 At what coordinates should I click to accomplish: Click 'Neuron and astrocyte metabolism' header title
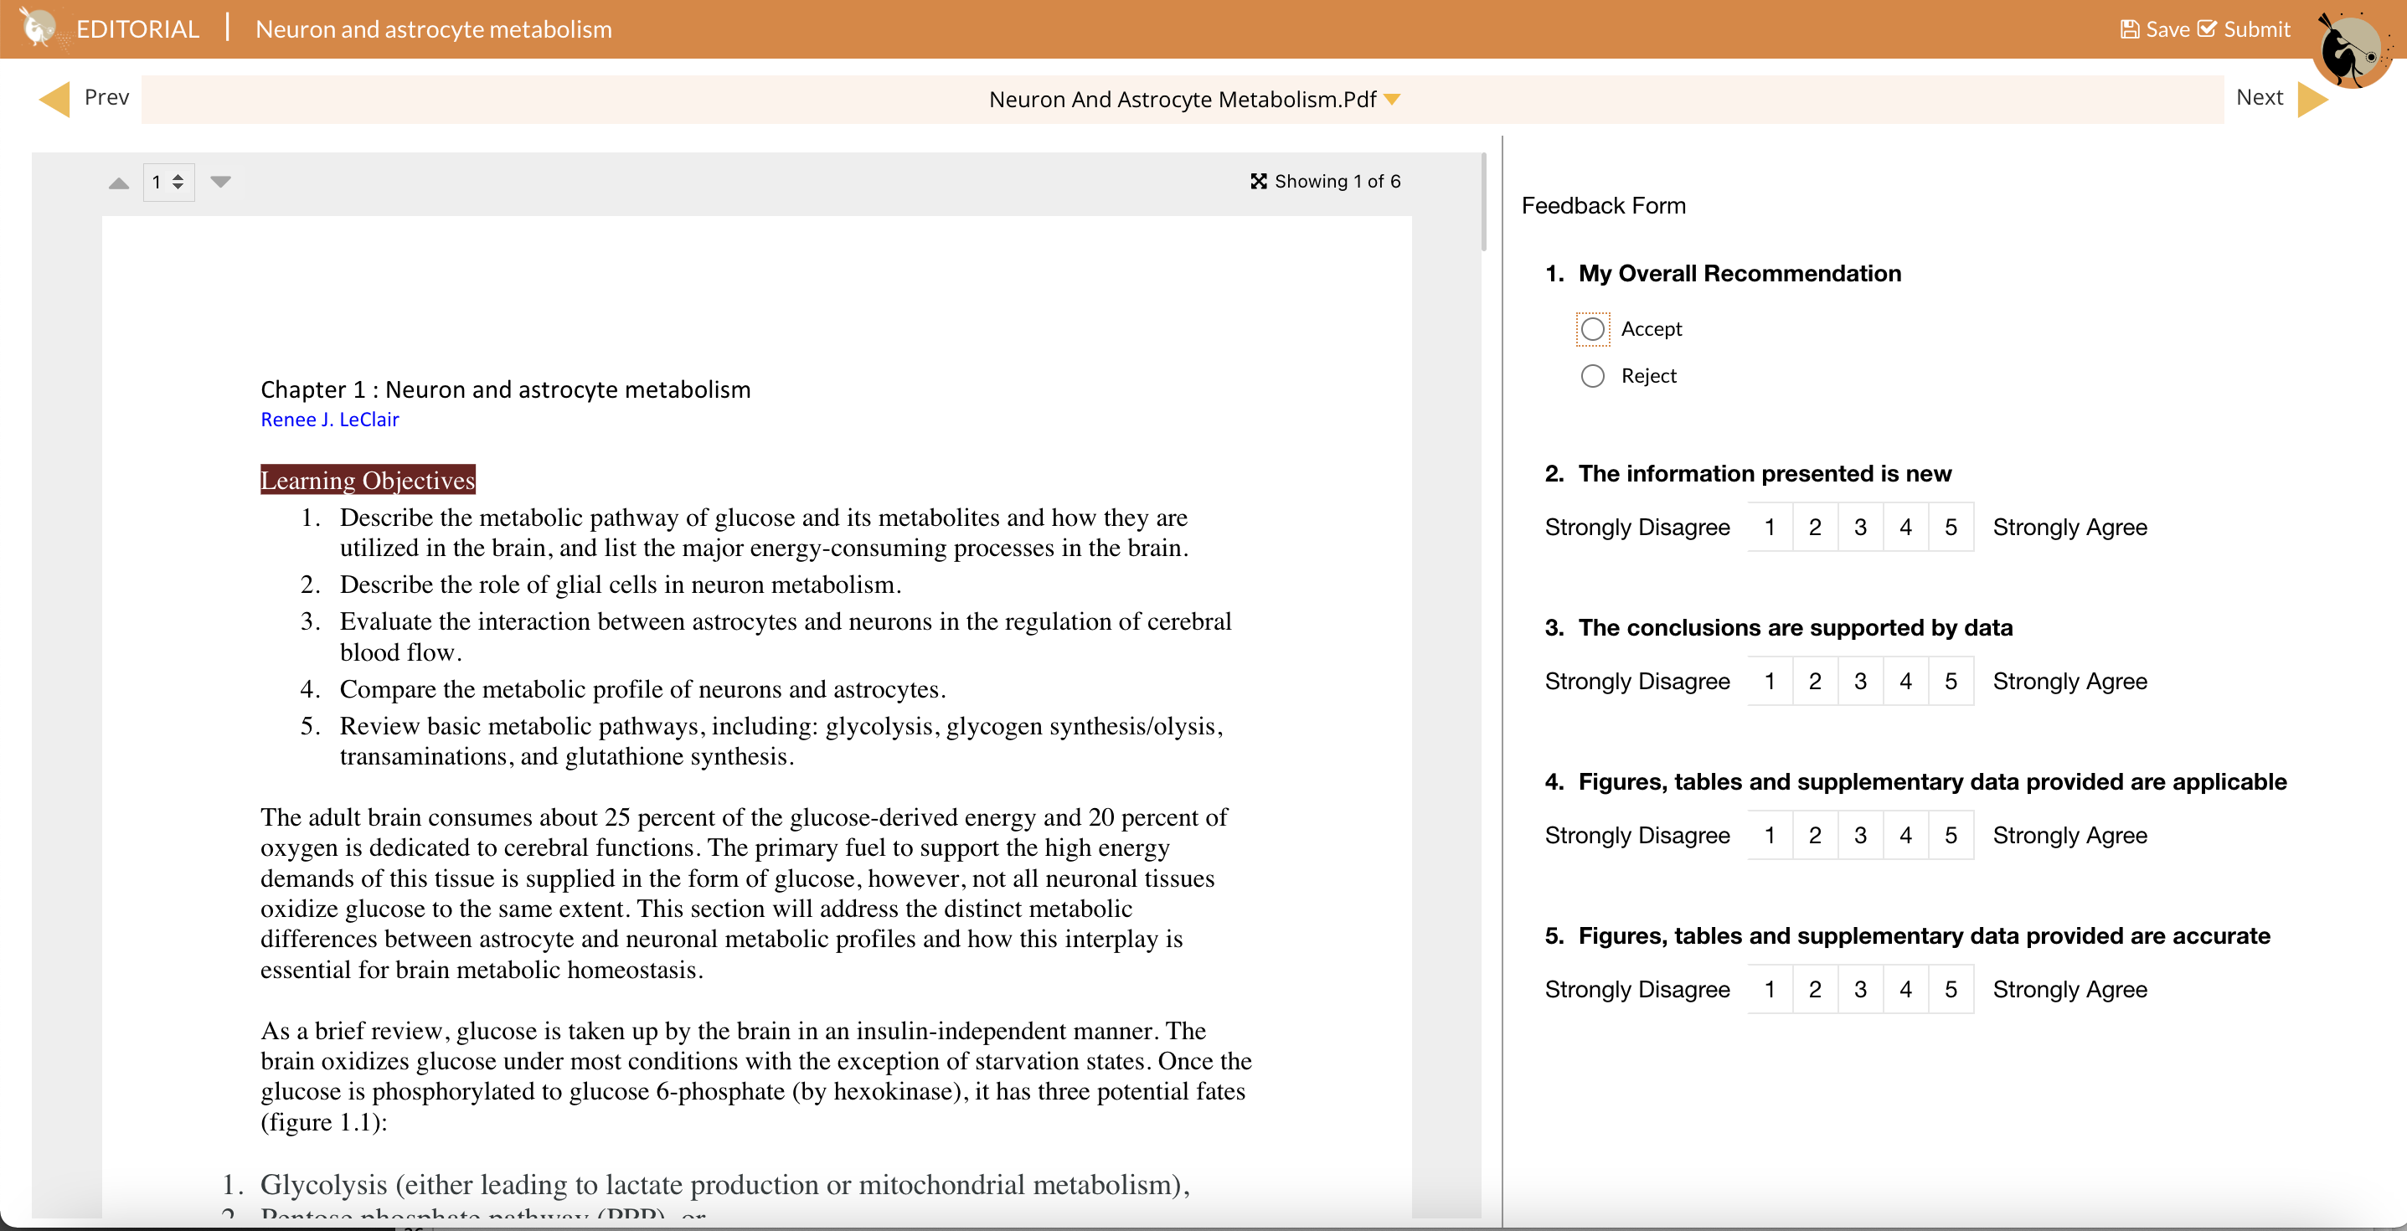pyautogui.click(x=434, y=29)
